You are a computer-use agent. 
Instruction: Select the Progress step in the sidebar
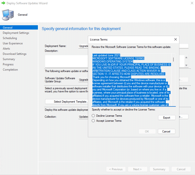8,64
